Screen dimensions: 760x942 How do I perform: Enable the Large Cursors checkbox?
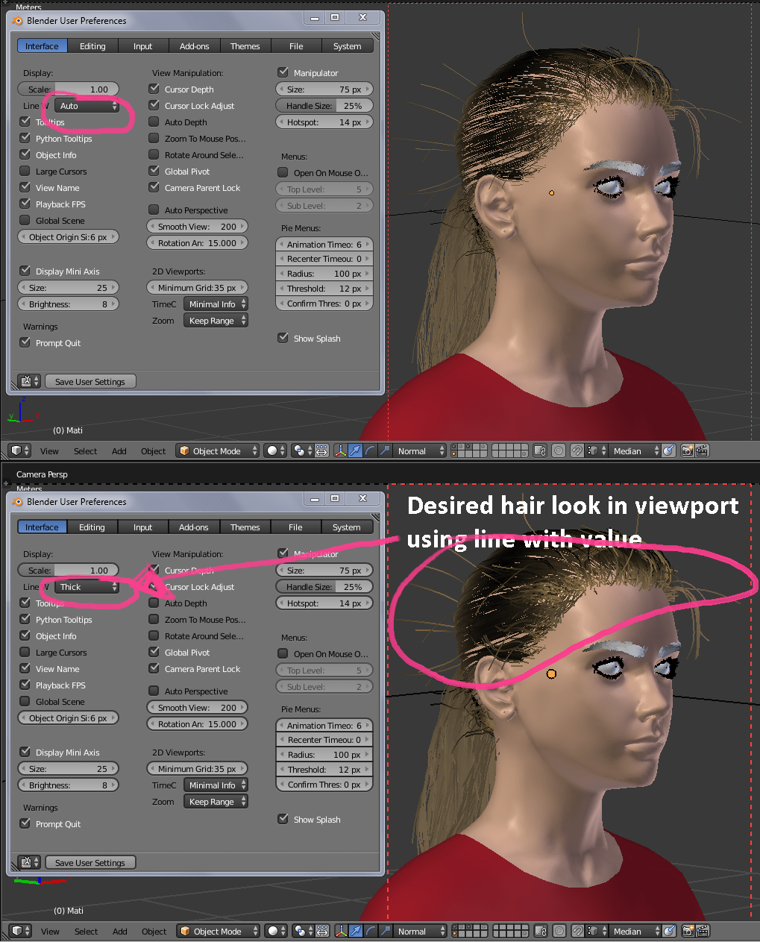[x=25, y=171]
